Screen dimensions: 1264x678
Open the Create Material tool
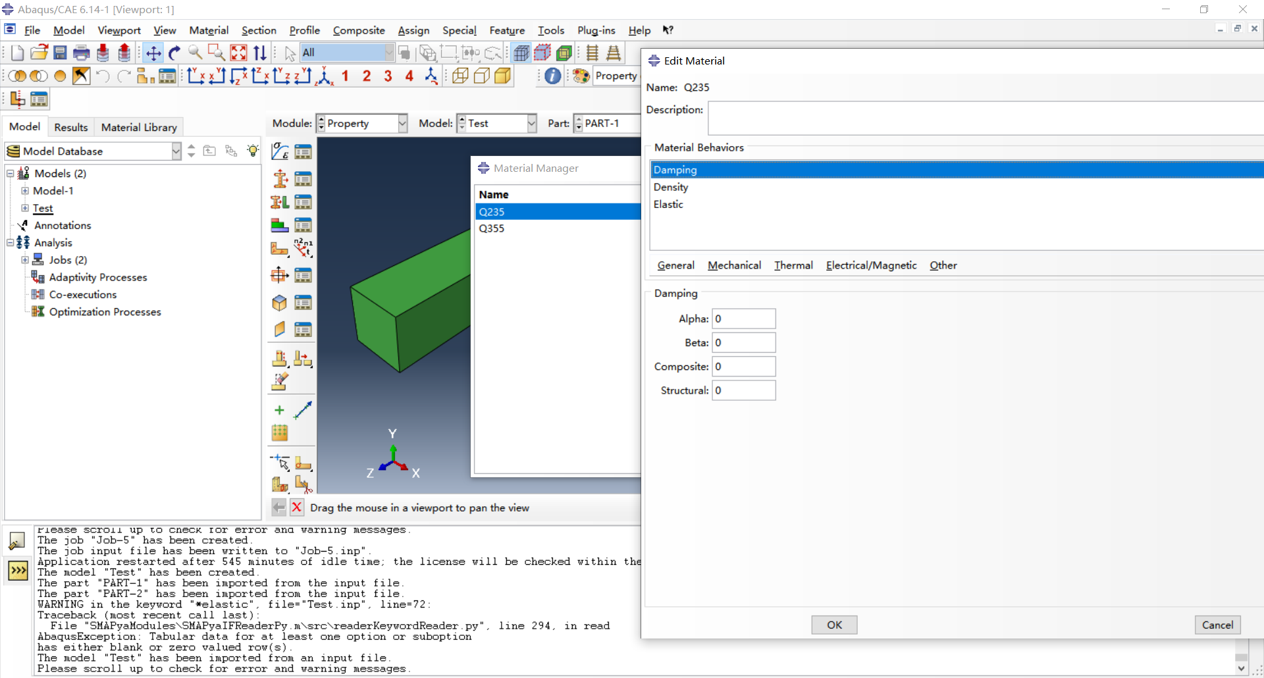tap(279, 151)
